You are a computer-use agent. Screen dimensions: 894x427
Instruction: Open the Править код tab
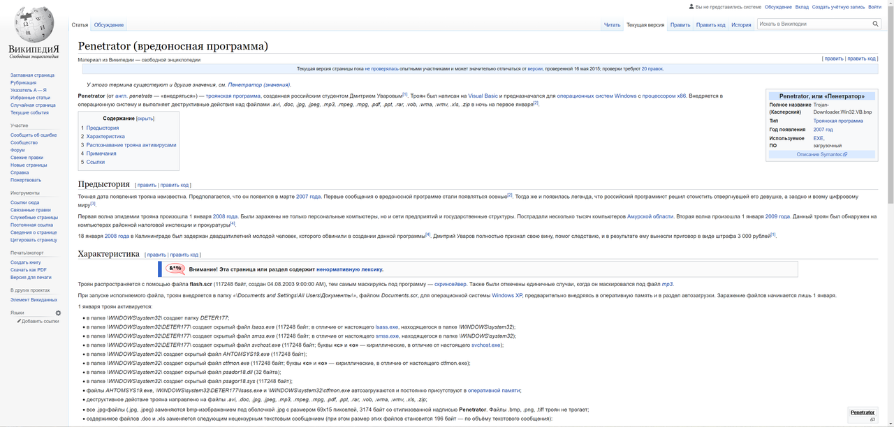click(x=710, y=25)
